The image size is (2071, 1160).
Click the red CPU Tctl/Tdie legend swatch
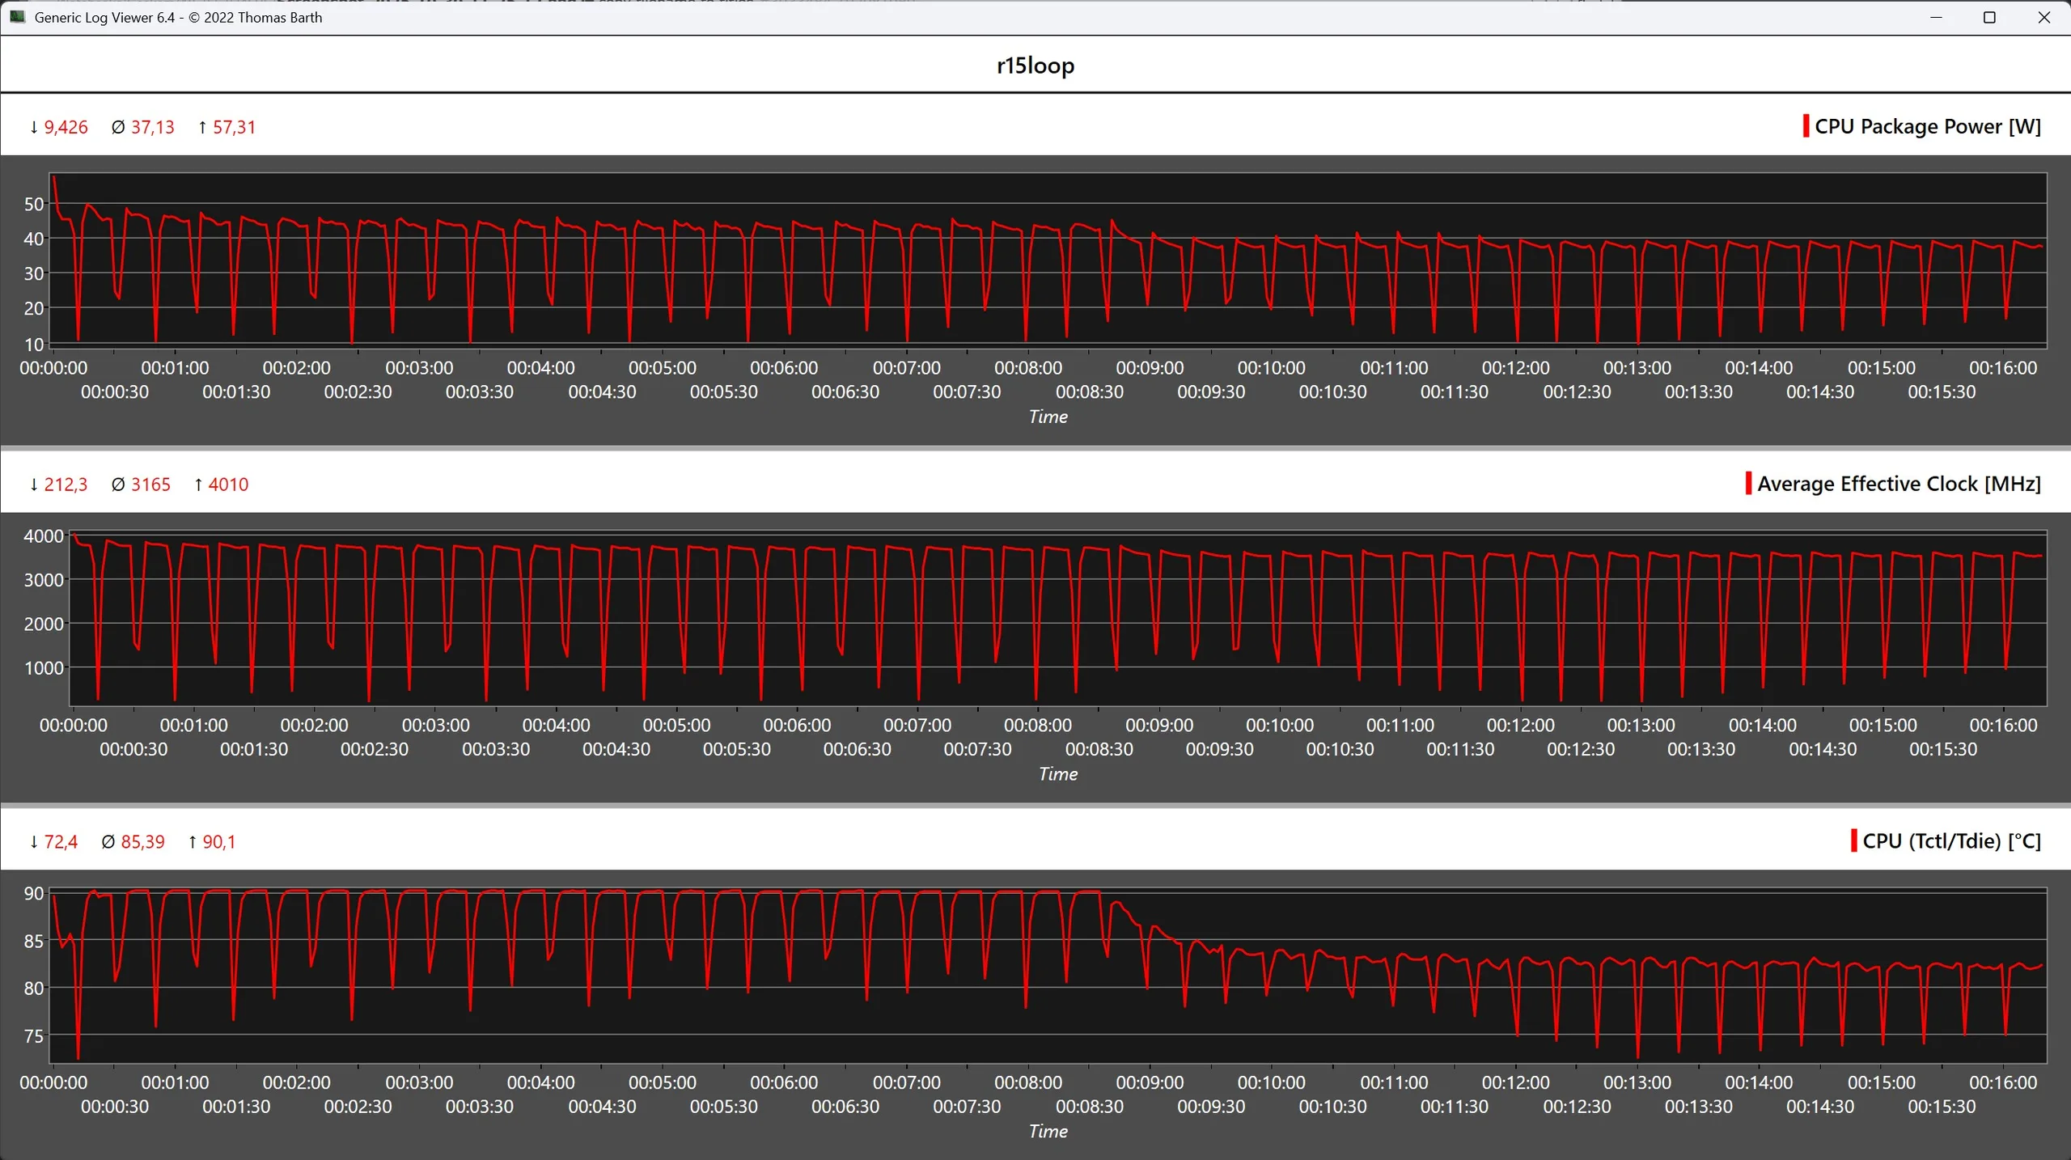(1853, 840)
